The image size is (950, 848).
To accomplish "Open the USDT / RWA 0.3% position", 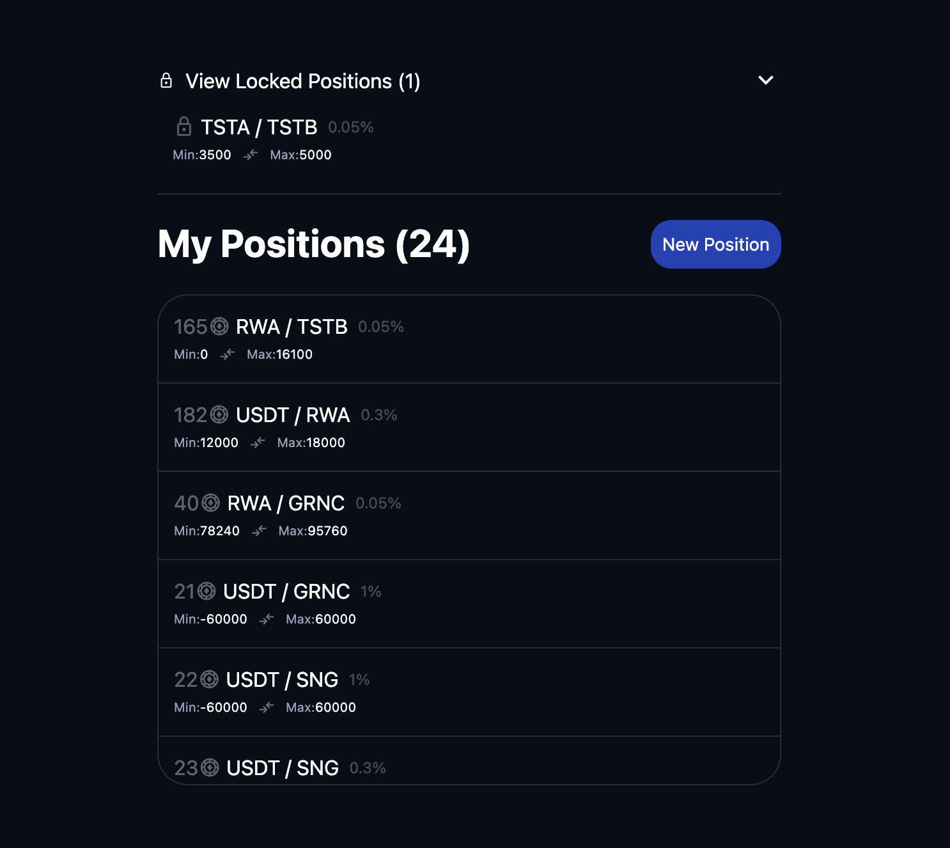I will click(469, 427).
